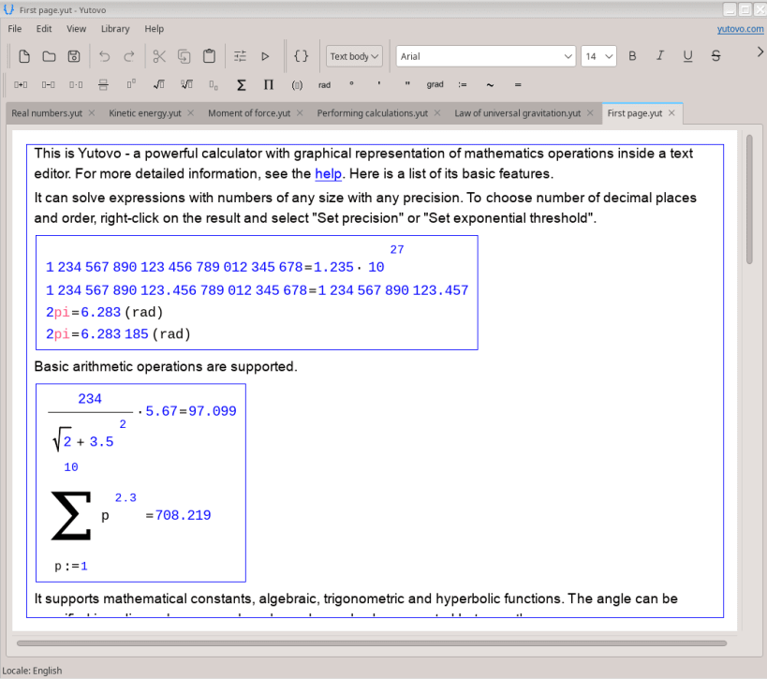The image size is (767, 679).
Task: Follow the help hyperlink in text
Action: (328, 173)
